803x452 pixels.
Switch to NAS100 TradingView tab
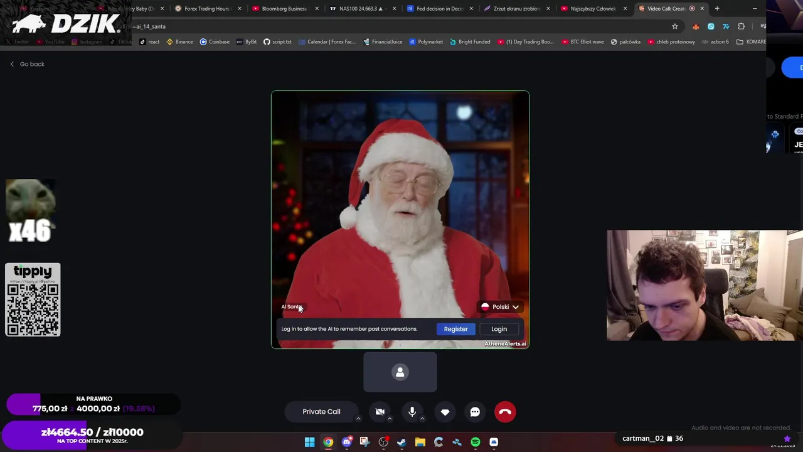[x=361, y=9]
